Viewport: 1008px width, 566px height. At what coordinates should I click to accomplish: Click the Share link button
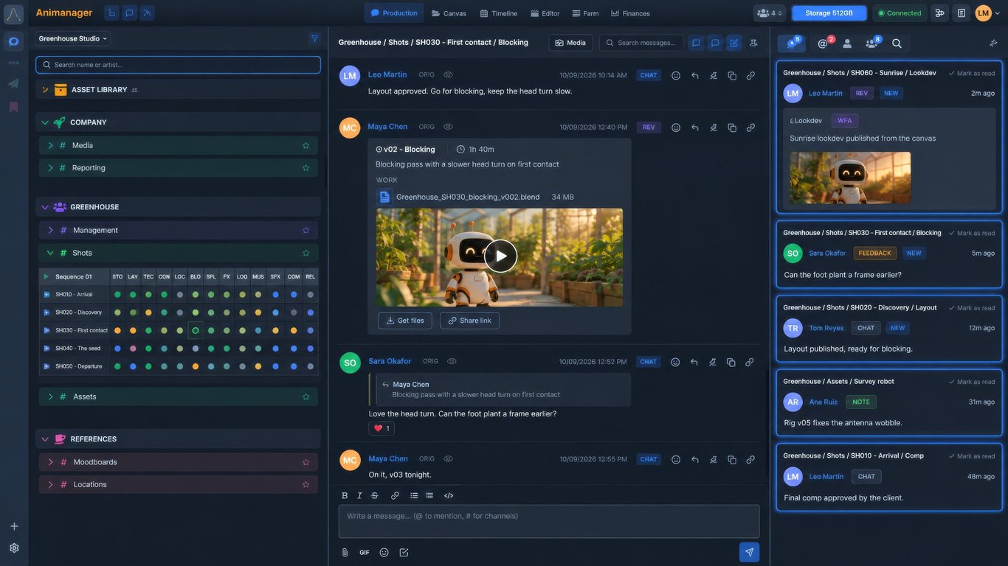tap(469, 321)
